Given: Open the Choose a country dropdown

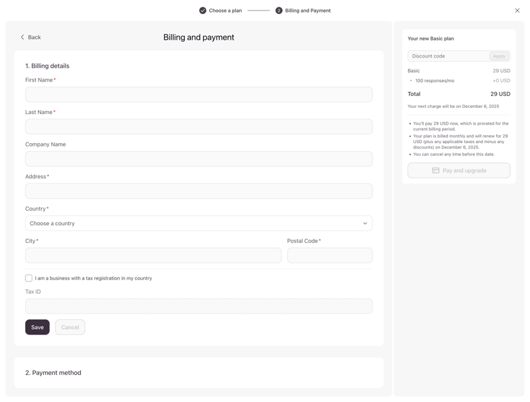Looking at the screenshot, I should point(199,223).
